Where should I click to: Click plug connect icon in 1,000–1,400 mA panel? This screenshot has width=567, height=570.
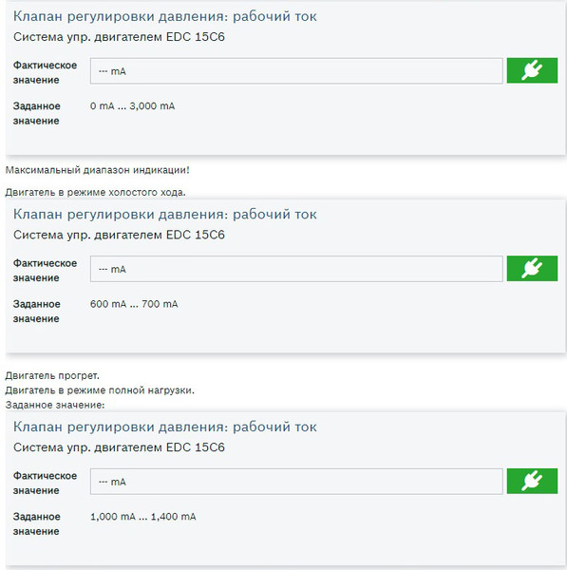532,481
